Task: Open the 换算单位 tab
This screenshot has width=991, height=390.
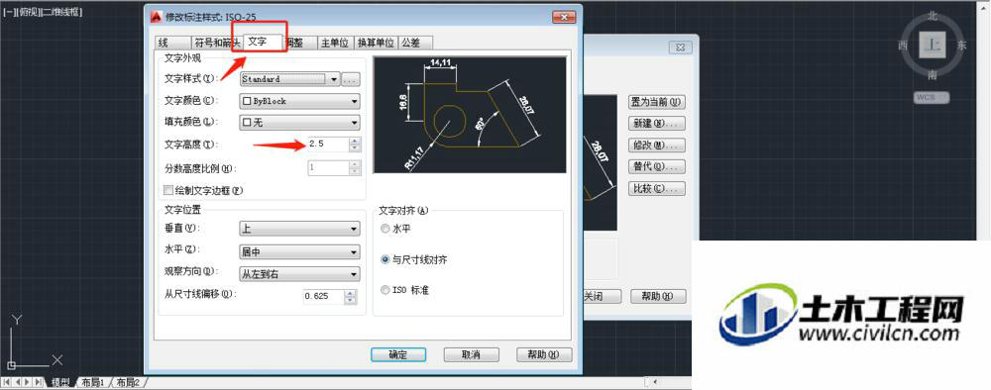Action: pos(376,43)
